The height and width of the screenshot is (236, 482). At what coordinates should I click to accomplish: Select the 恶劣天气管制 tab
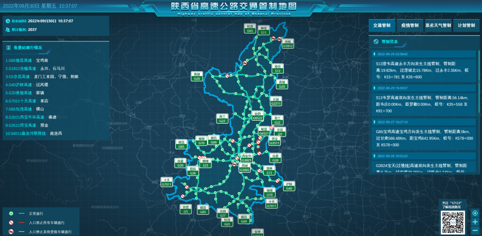tap(438, 26)
